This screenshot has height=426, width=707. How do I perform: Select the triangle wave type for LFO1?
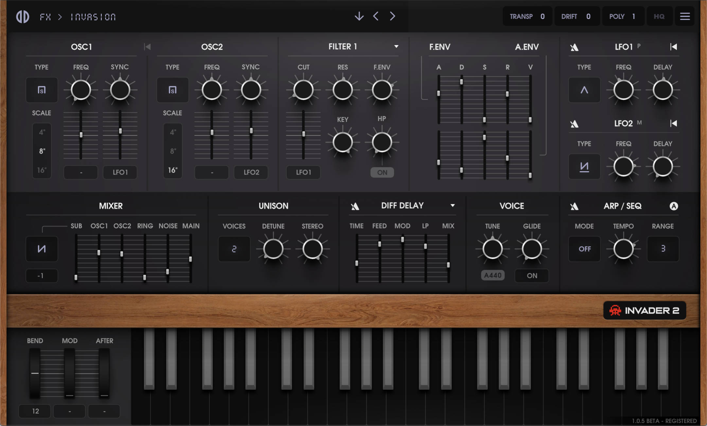(585, 90)
